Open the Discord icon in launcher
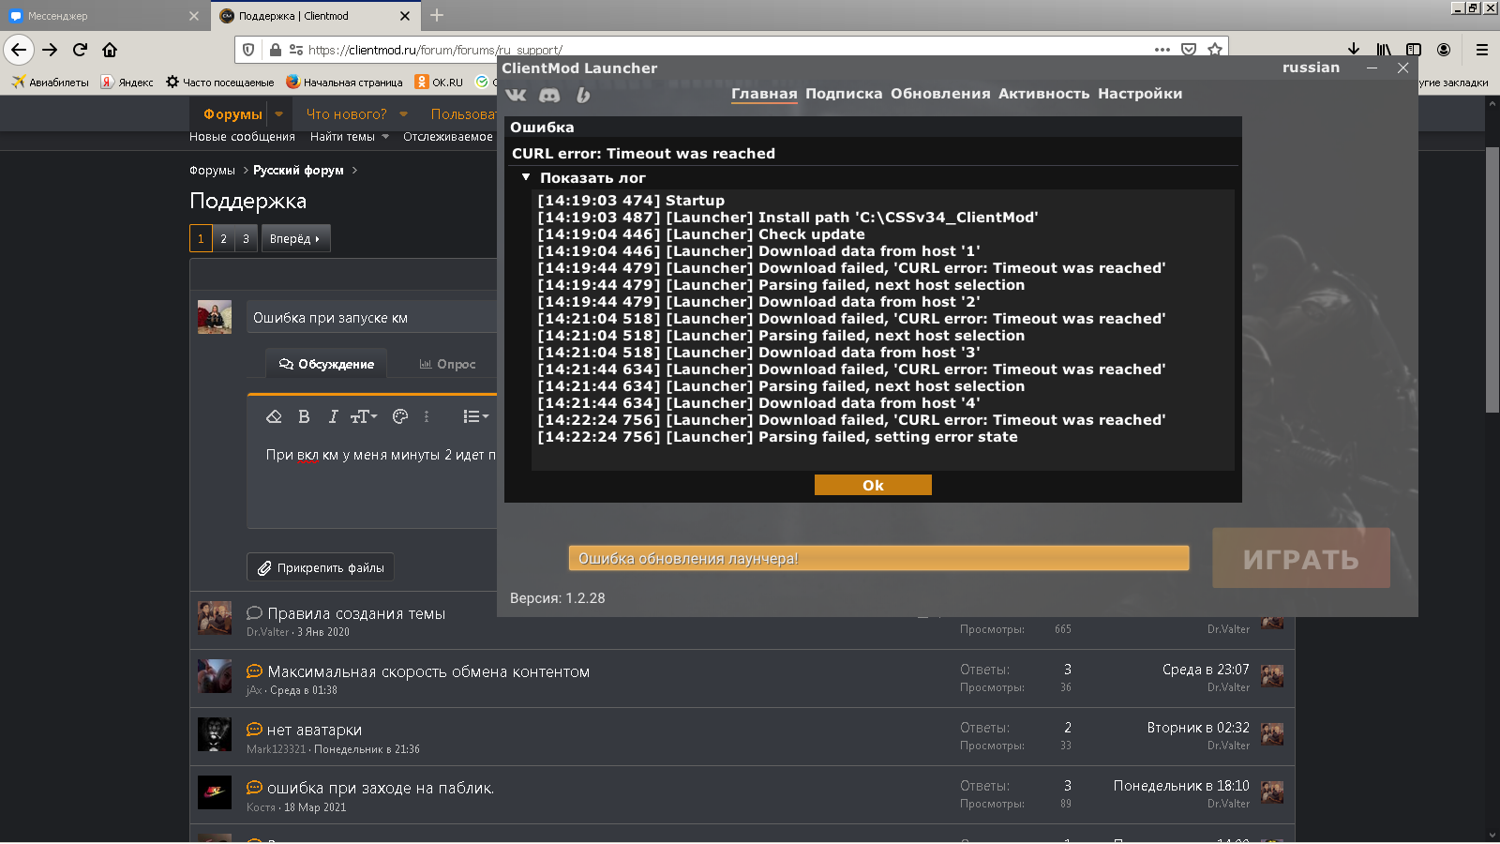 tap(549, 95)
